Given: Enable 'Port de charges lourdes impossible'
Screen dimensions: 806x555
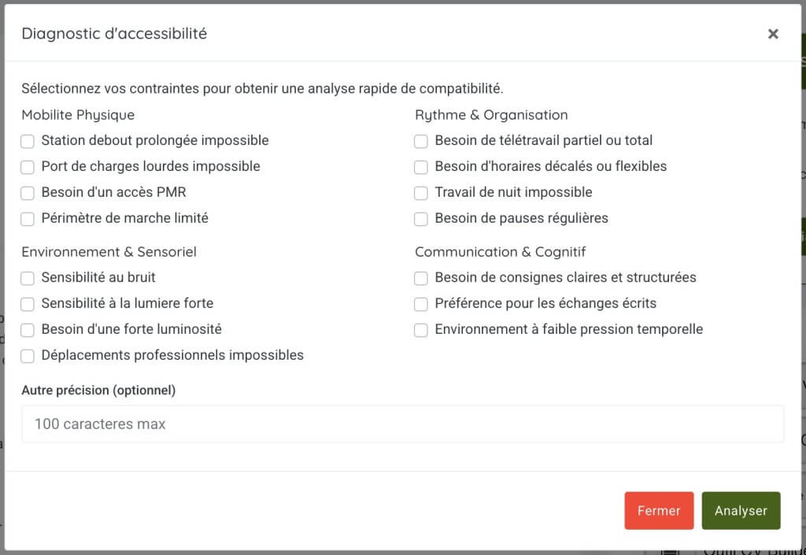Looking at the screenshot, I should tap(28, 168).
